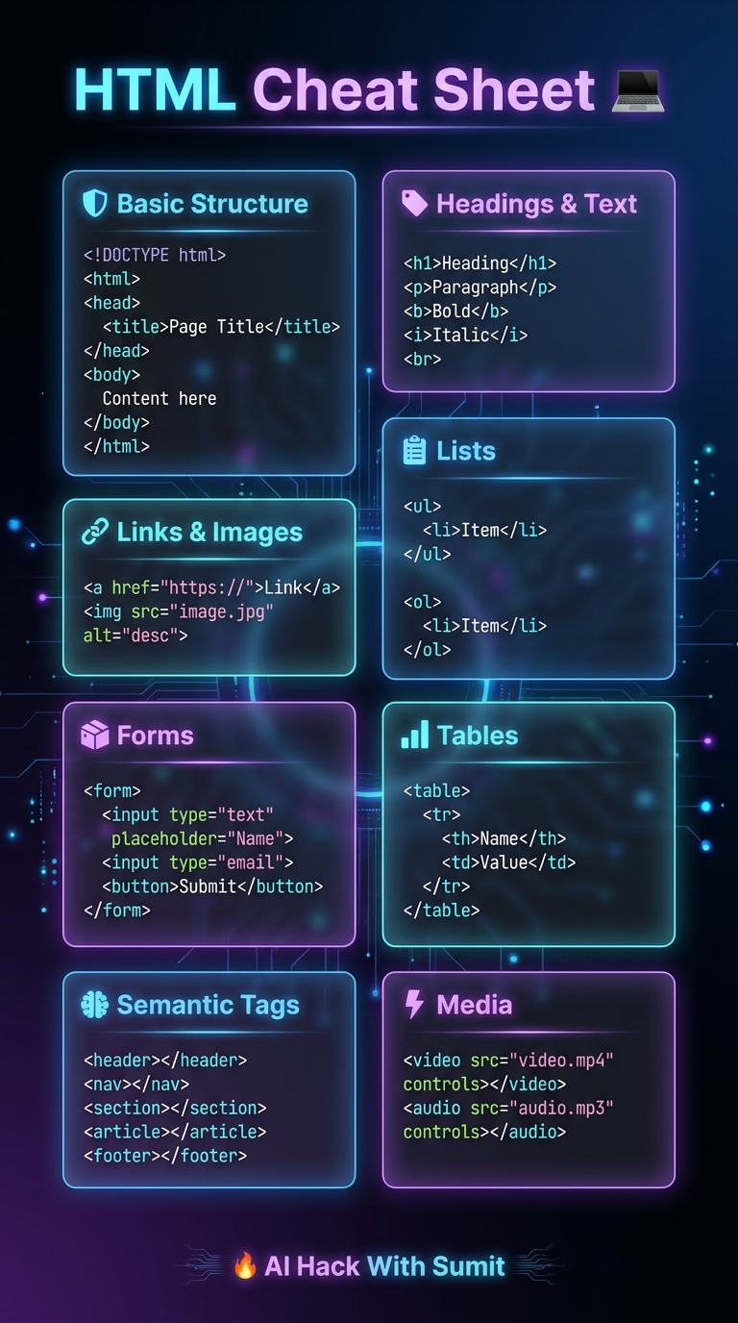
Task: Click the DOCTYPE html code line
Action: tap(155, 255)
